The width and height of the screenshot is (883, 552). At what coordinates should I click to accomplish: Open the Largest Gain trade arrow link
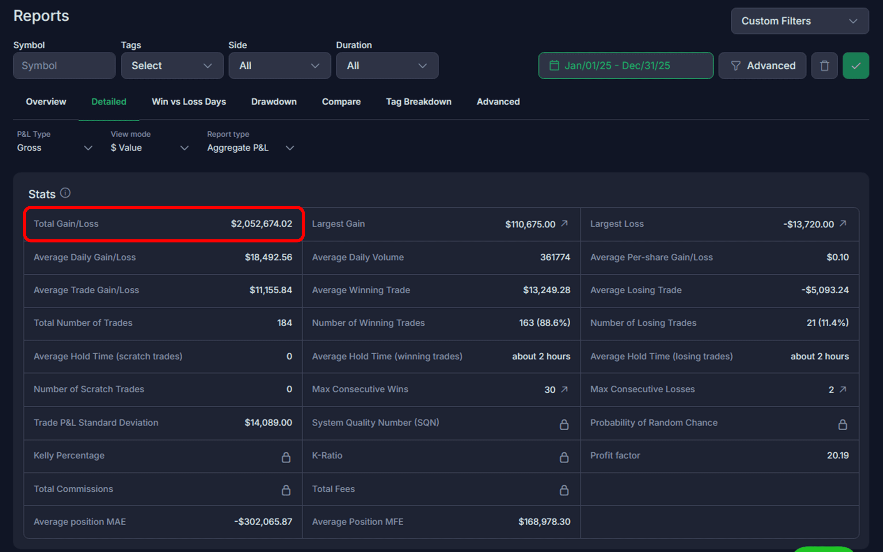(564, 223)
